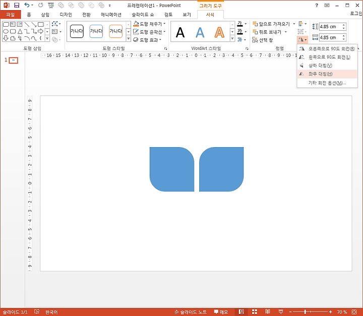Toggle 슬라이드 노트 (Notes) in status bar

[x=191, y=312]
